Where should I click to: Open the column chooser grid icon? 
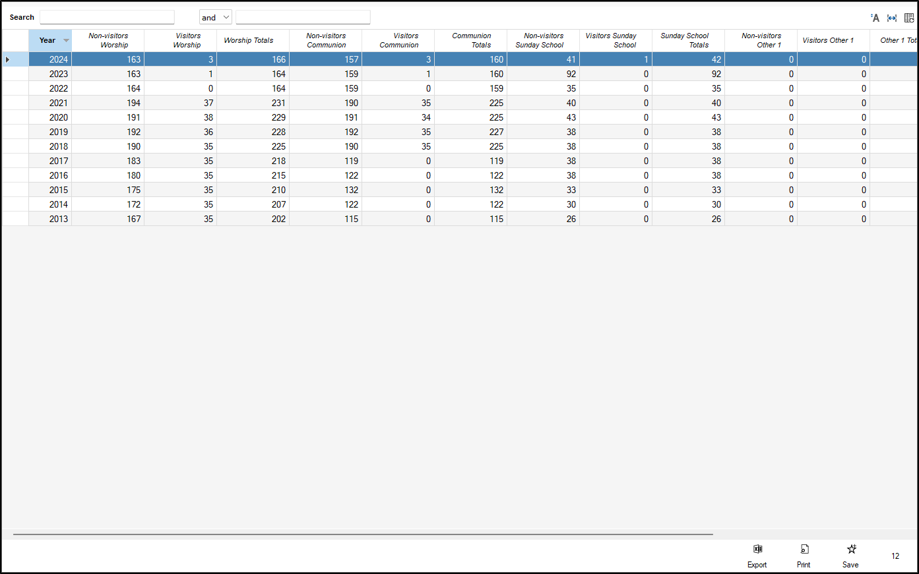click(x=908, y=17)
